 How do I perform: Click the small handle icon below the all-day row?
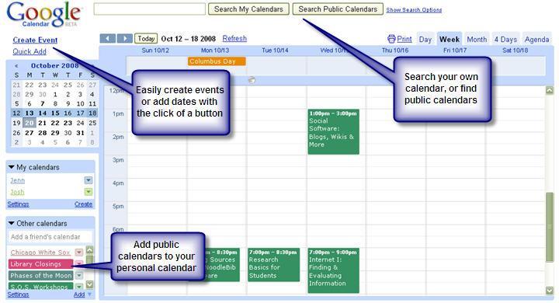(252, 80)
